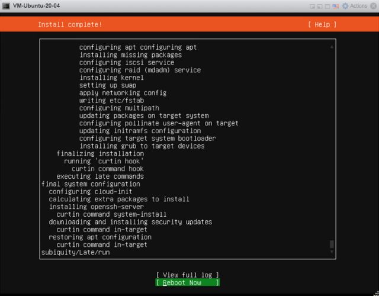379x296 pixels.
Task: Click the 'Install complete!' header text
Action: 70,24
